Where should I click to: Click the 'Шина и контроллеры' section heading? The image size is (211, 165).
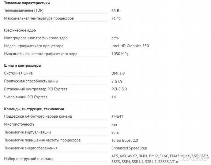click(x=23, y=65)
